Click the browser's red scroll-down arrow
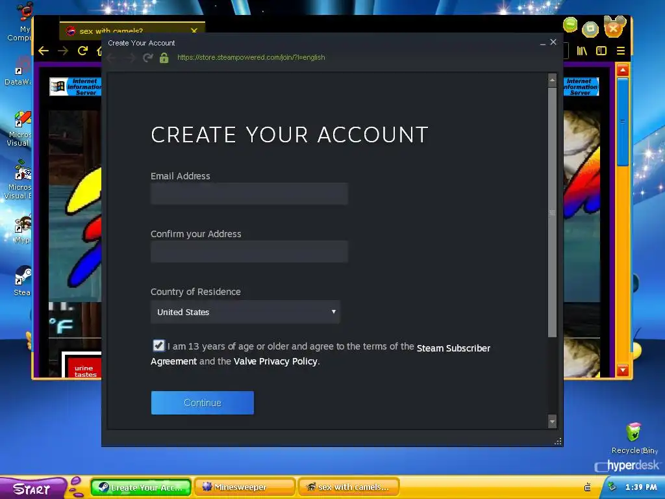This screenshot has width=665, height=499. 623,370
